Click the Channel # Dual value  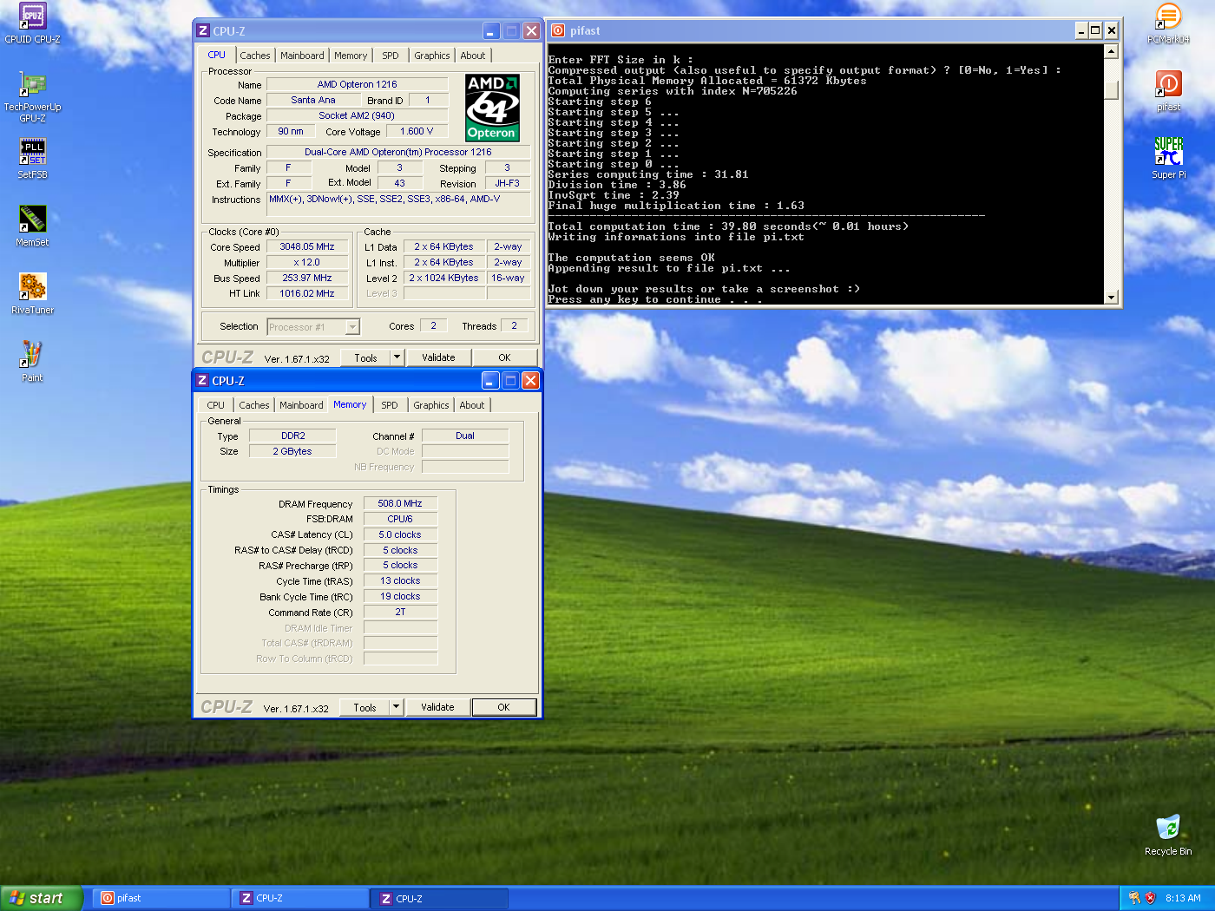(465, 436)
